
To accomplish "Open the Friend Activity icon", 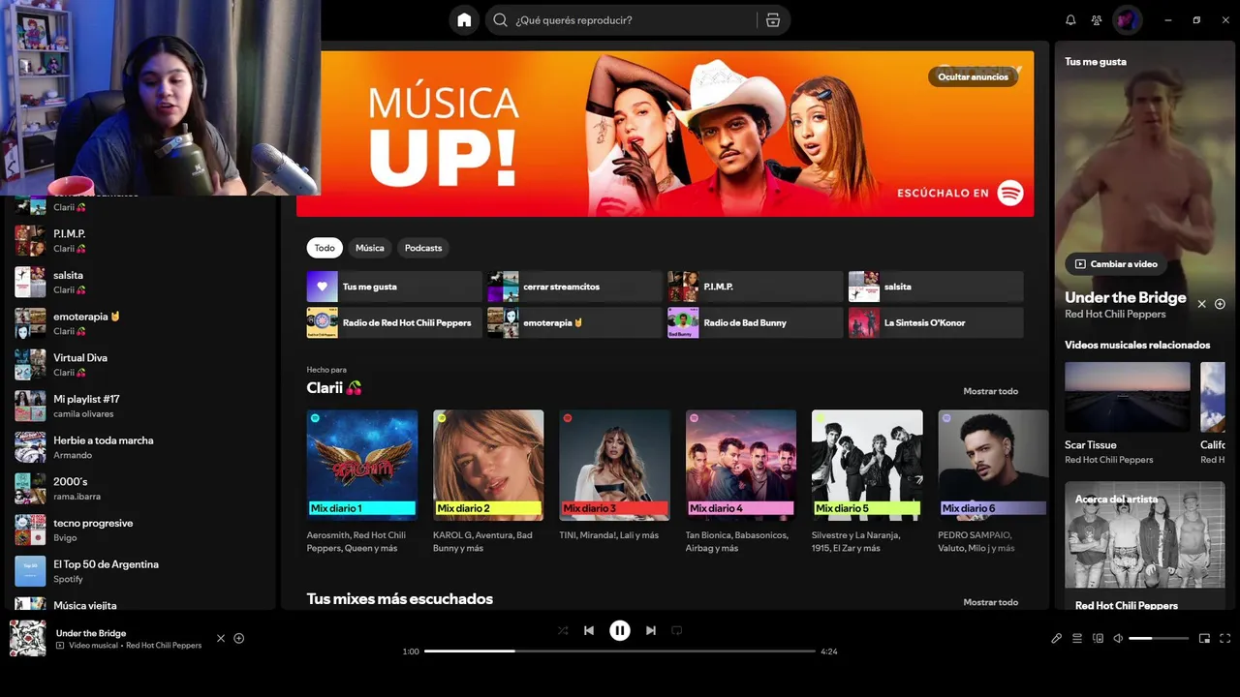I will pos(1097,19).
